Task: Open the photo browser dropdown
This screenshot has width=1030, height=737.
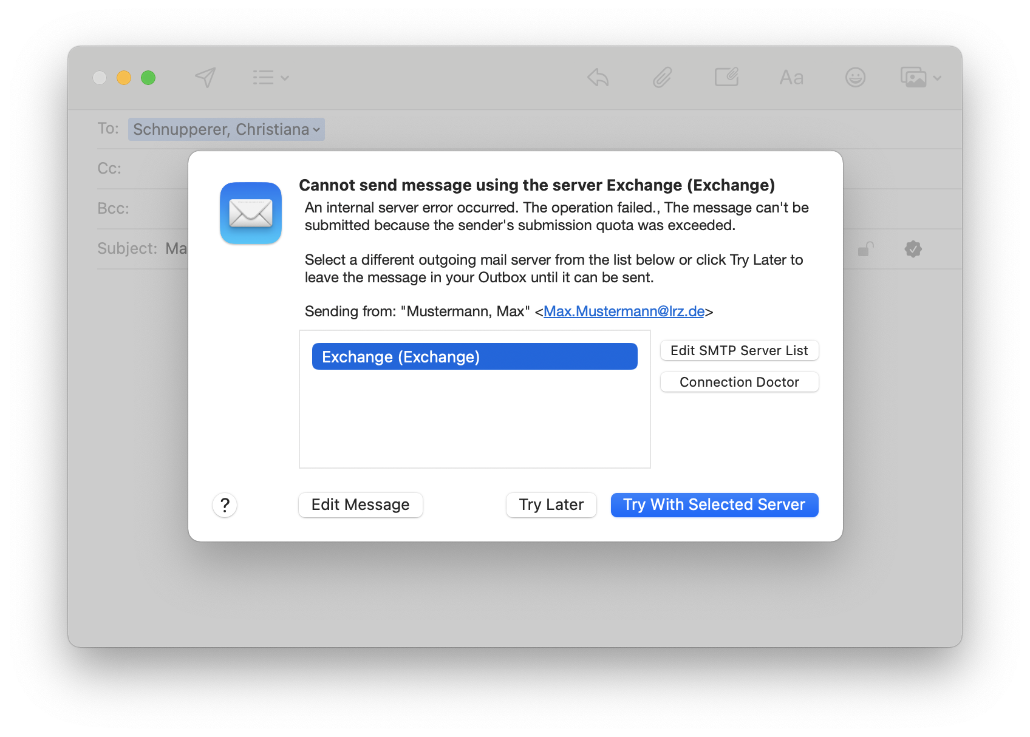Action: tap(921, 78)
